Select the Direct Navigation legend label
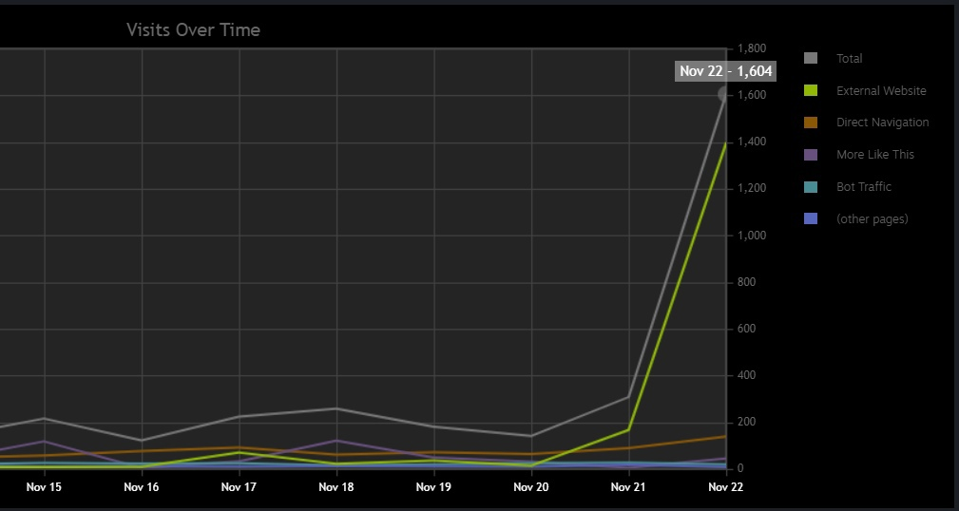959x511 pixels. (x=882, y=123)
